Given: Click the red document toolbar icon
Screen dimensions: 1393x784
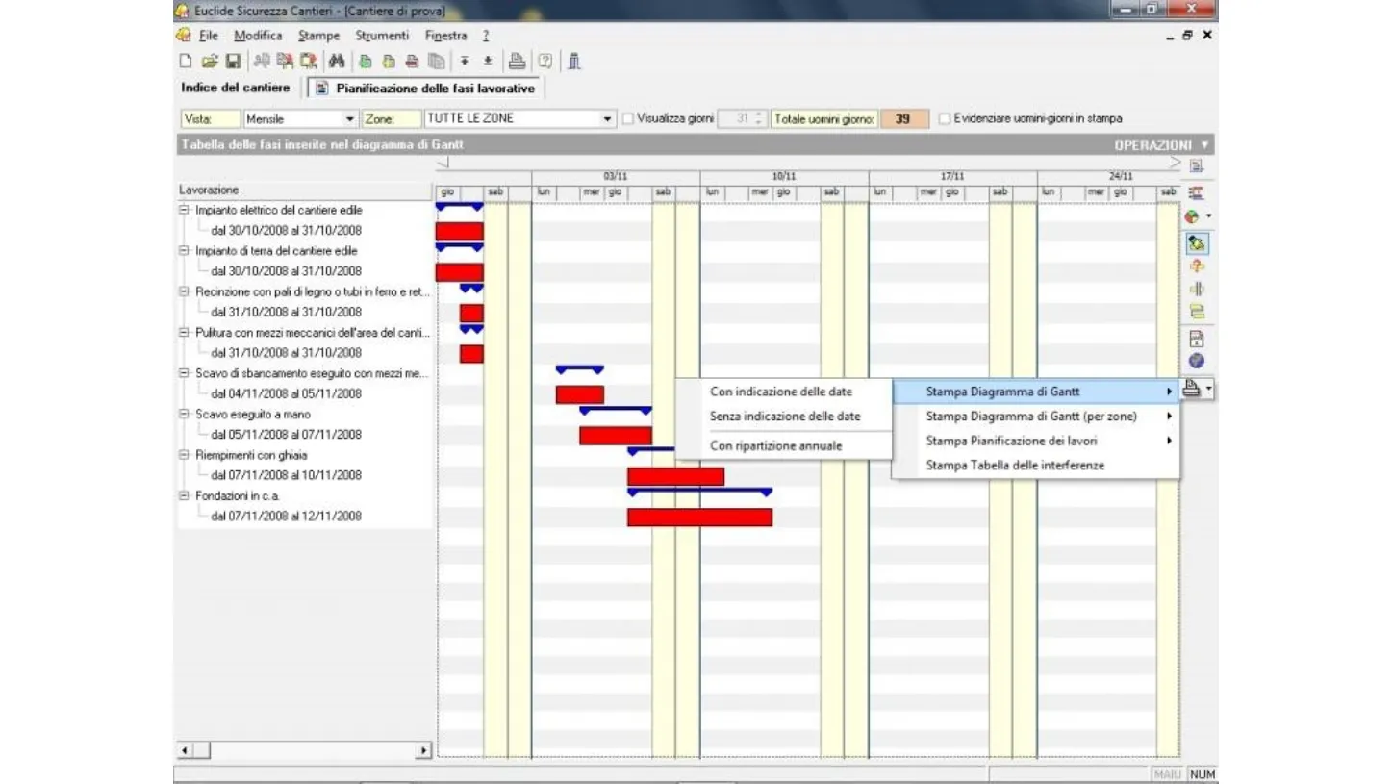Looking at the screenshot, I should point(412,62).
